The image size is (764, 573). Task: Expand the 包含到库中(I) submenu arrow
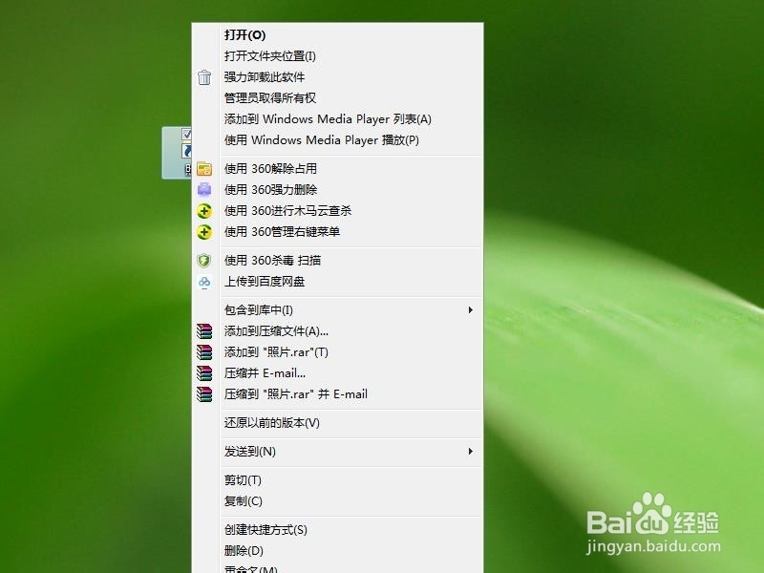470,309
